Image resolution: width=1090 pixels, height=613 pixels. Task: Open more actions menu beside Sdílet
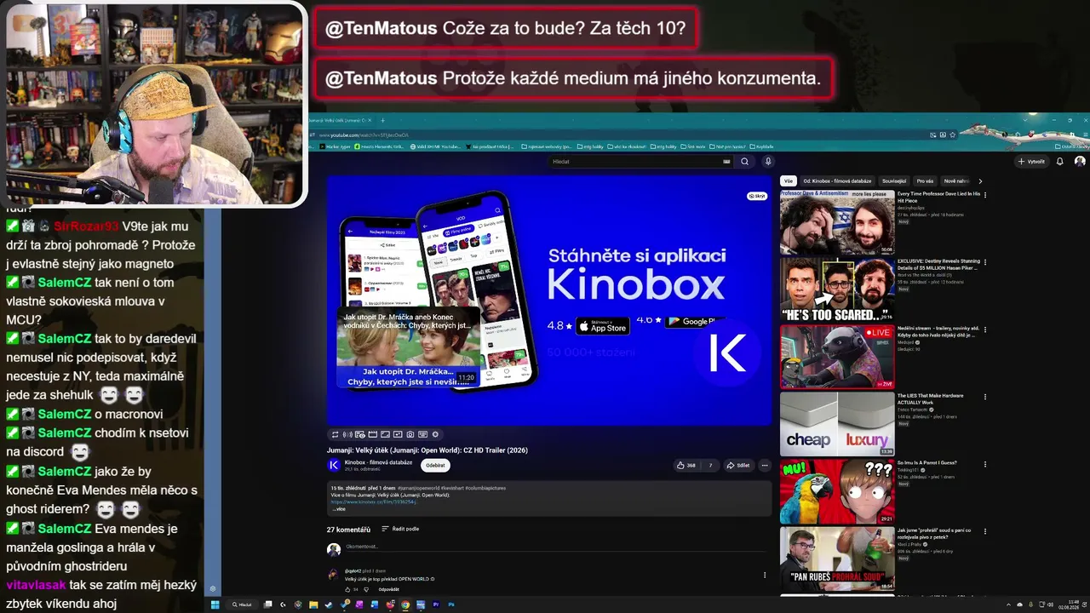[x=765, y=466]
